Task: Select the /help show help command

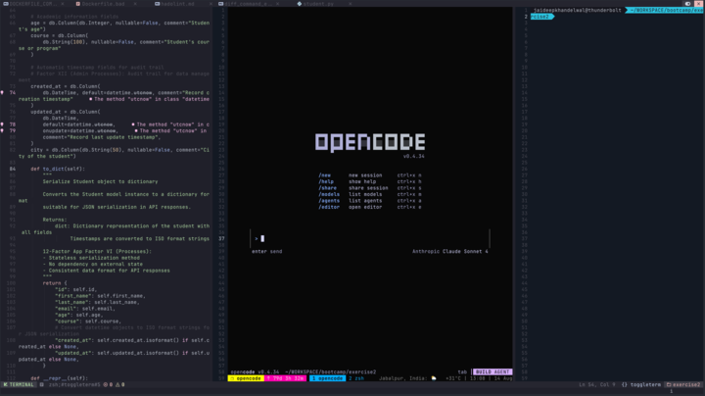Action: pyautogui.click(x=369, y=181)
